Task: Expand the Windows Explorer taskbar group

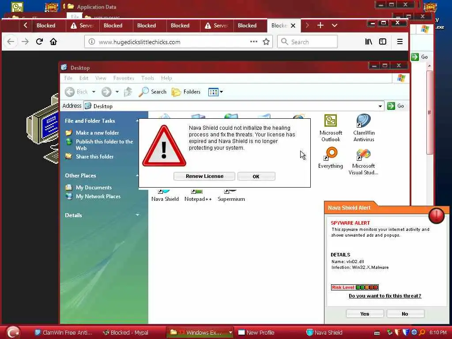Action: (x=230, y=332)
